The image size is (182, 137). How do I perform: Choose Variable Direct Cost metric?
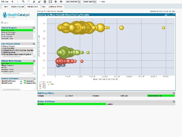tap(161, 96)
